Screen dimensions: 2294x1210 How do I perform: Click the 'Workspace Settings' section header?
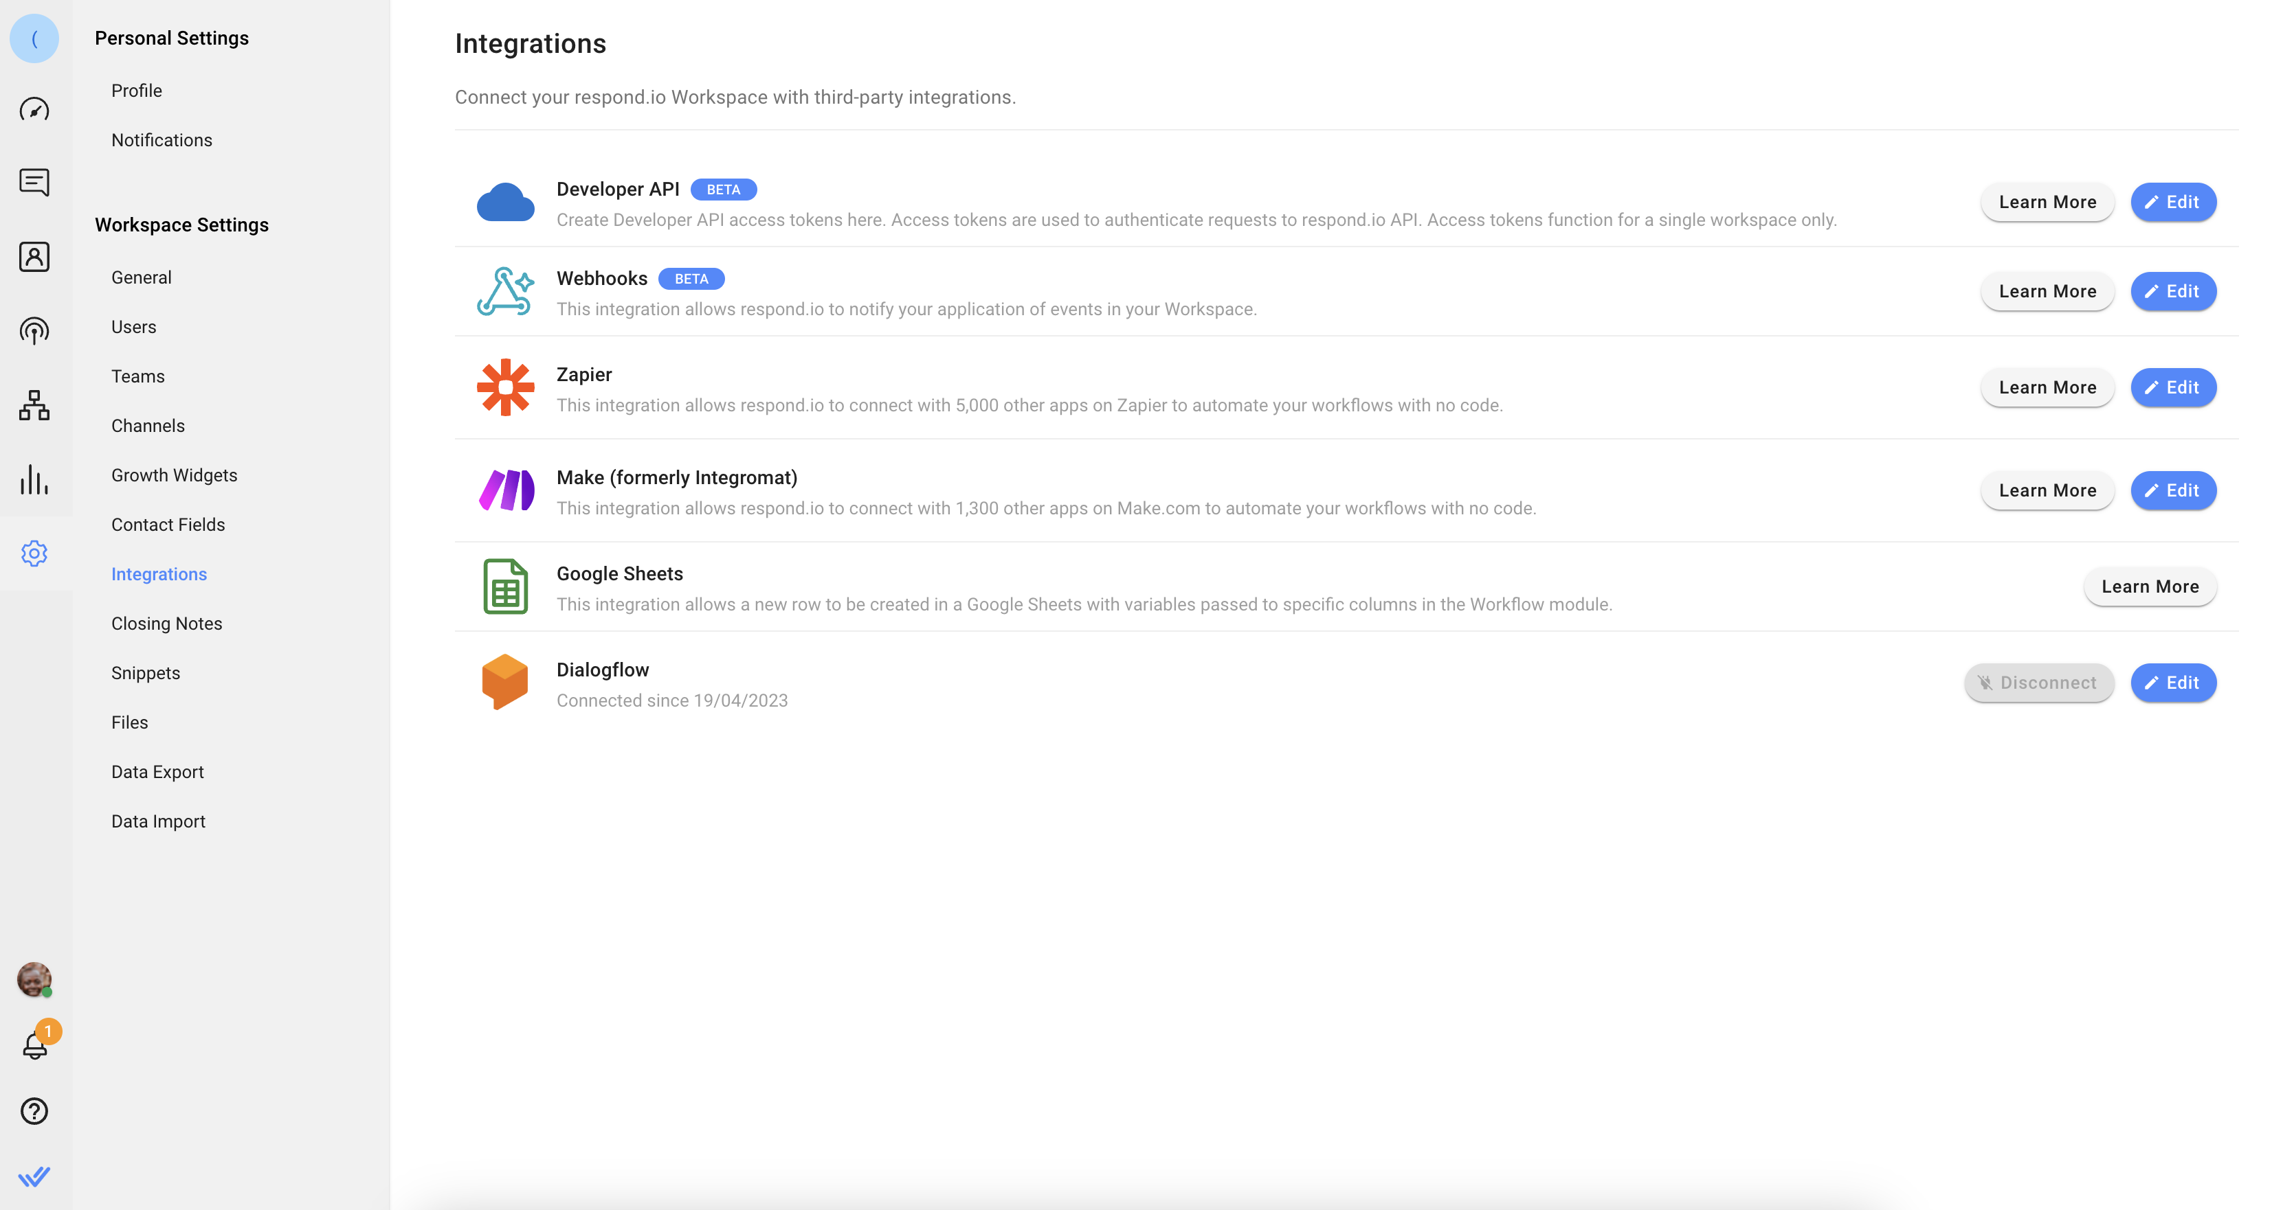click(x=181, y=224)
